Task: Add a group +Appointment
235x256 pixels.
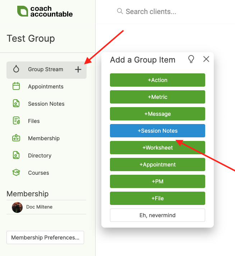Action: click(157, 164)
